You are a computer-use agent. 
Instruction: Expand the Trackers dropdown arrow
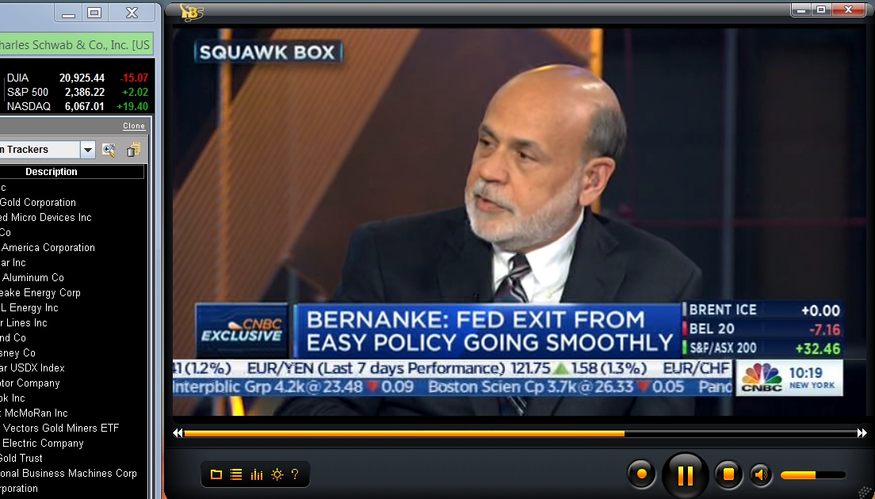click(88, 150)
